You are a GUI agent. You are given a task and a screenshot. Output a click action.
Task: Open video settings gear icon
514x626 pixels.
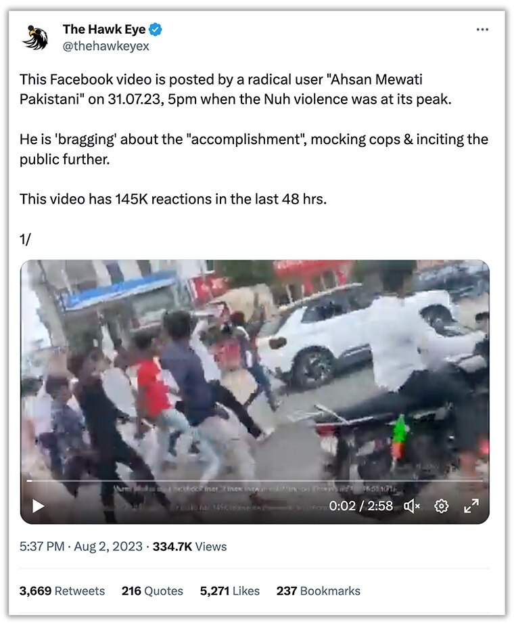[442, 506]
